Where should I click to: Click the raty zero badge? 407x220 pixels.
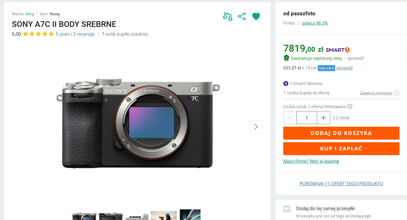click(326, 68)
